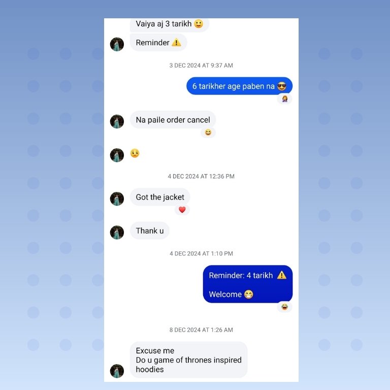
Task: Tap the avatar beside 'Got the jacket'
Action: [117, 199]
